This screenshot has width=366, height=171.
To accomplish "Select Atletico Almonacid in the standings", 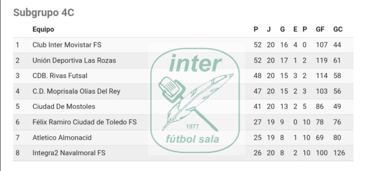I will click(62, 138).
